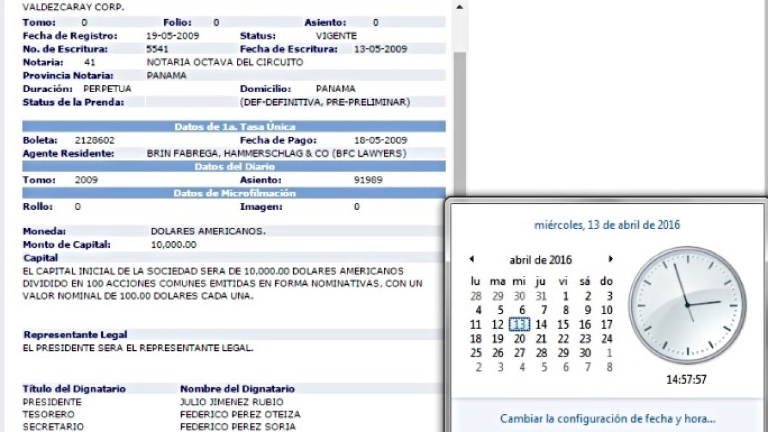Screen dimensions: 768x432
Task: Open month view via 'abril de 2016' header
Action: (540, 260)
